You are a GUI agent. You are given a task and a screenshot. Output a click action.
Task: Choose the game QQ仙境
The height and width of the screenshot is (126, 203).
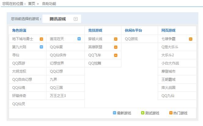[x=19, y=87]
